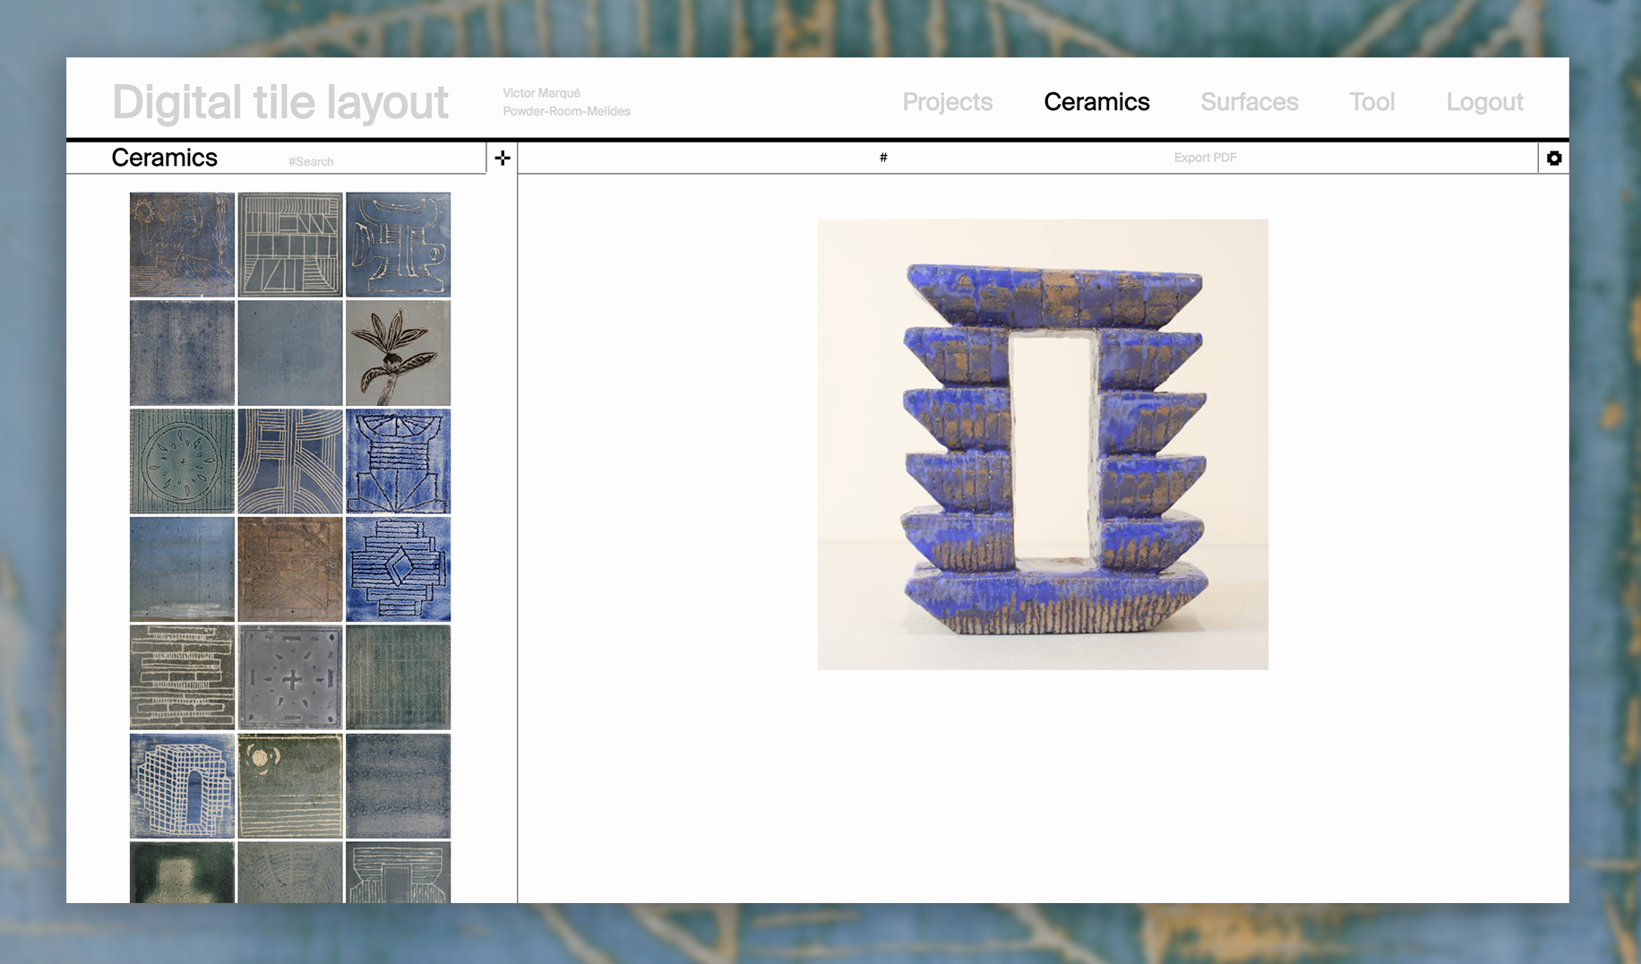
Task: Select the blue stepped ceramic sculpture image
Action: 1043,444
